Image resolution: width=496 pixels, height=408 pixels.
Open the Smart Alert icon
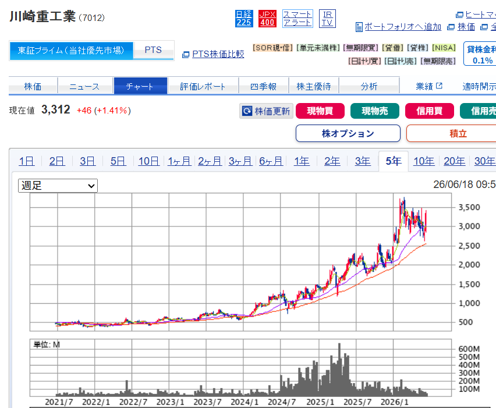pos(297,19)
